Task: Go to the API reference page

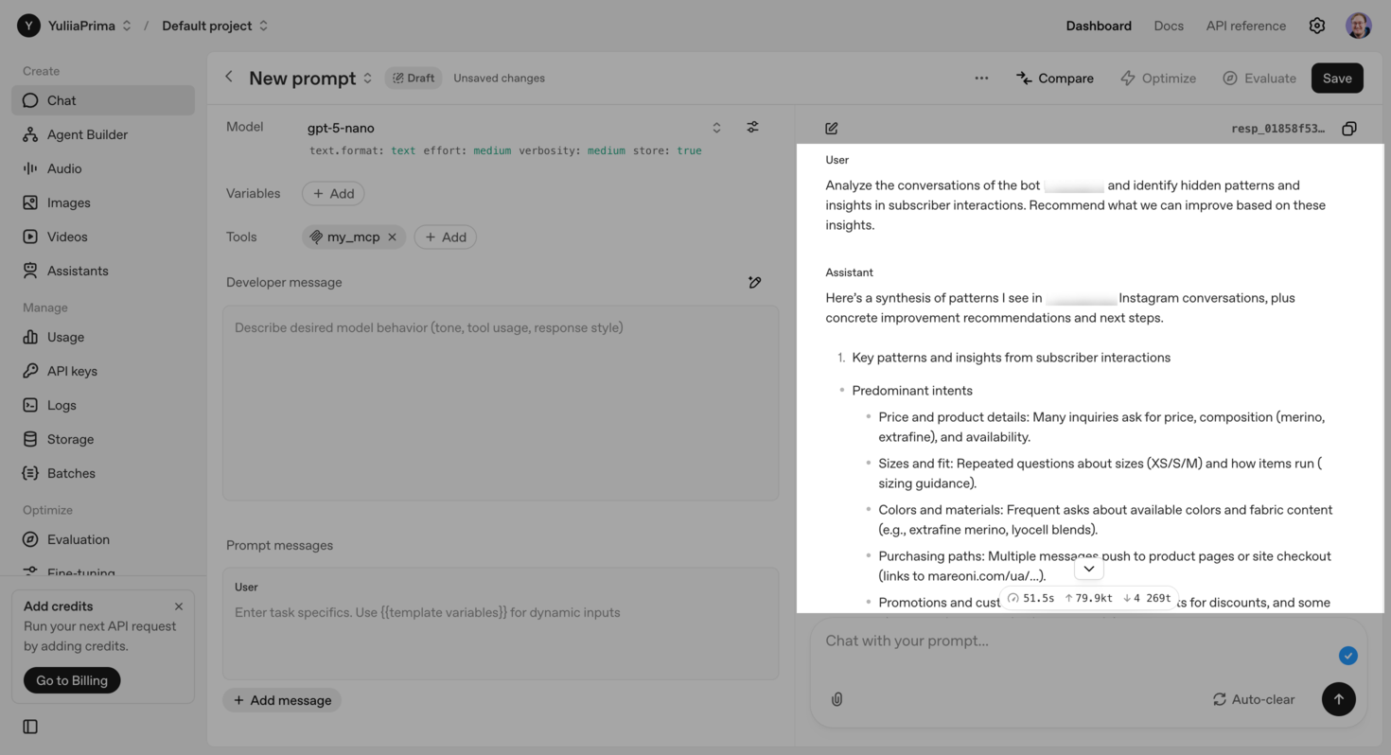Action: coord(1245,26)
